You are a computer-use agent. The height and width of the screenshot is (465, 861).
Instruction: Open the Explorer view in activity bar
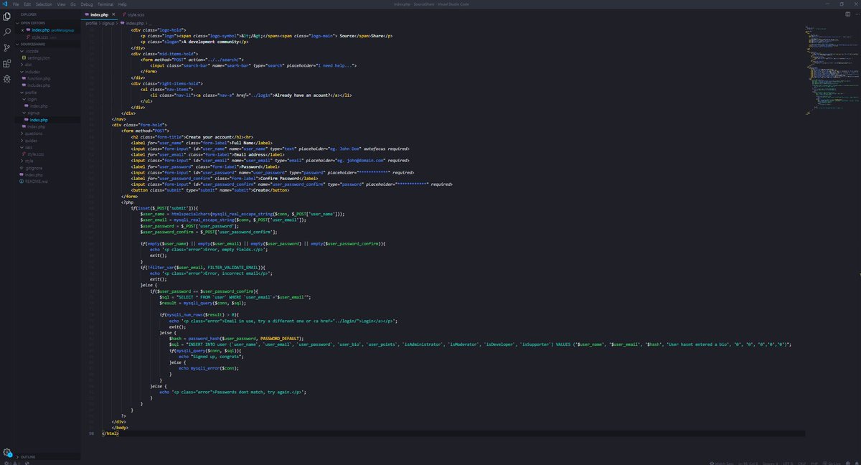tap(7, 17)
